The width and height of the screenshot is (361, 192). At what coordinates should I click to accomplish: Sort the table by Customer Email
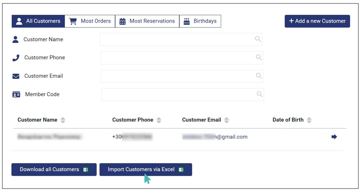226,120
